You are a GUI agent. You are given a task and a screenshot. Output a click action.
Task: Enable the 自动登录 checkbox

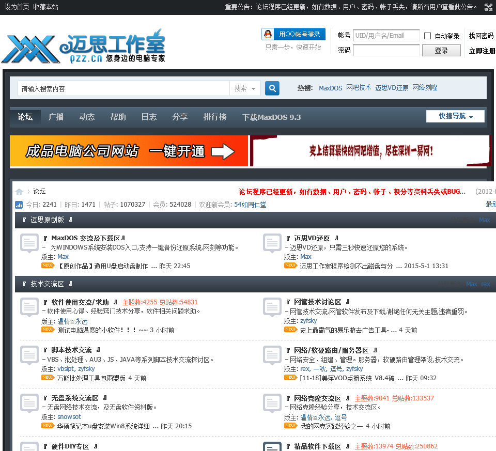(427, 36)
